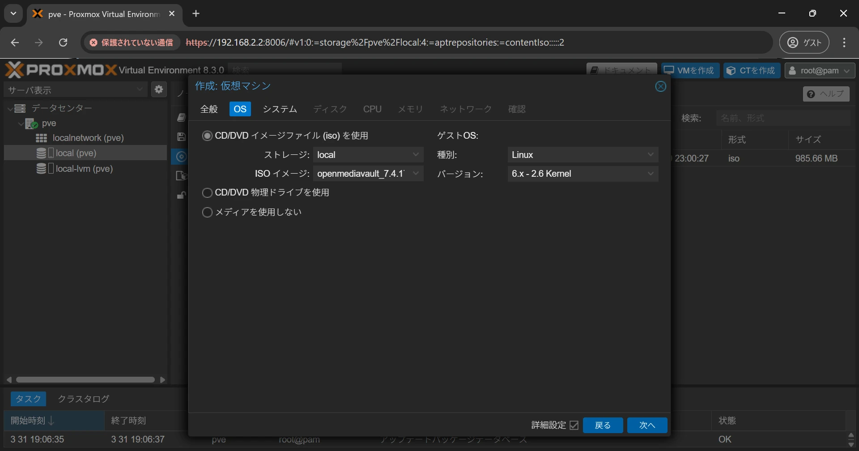Screen dimensions: 859x451
Task: Click the local storage disk icon
Action: tap(41, 153)
